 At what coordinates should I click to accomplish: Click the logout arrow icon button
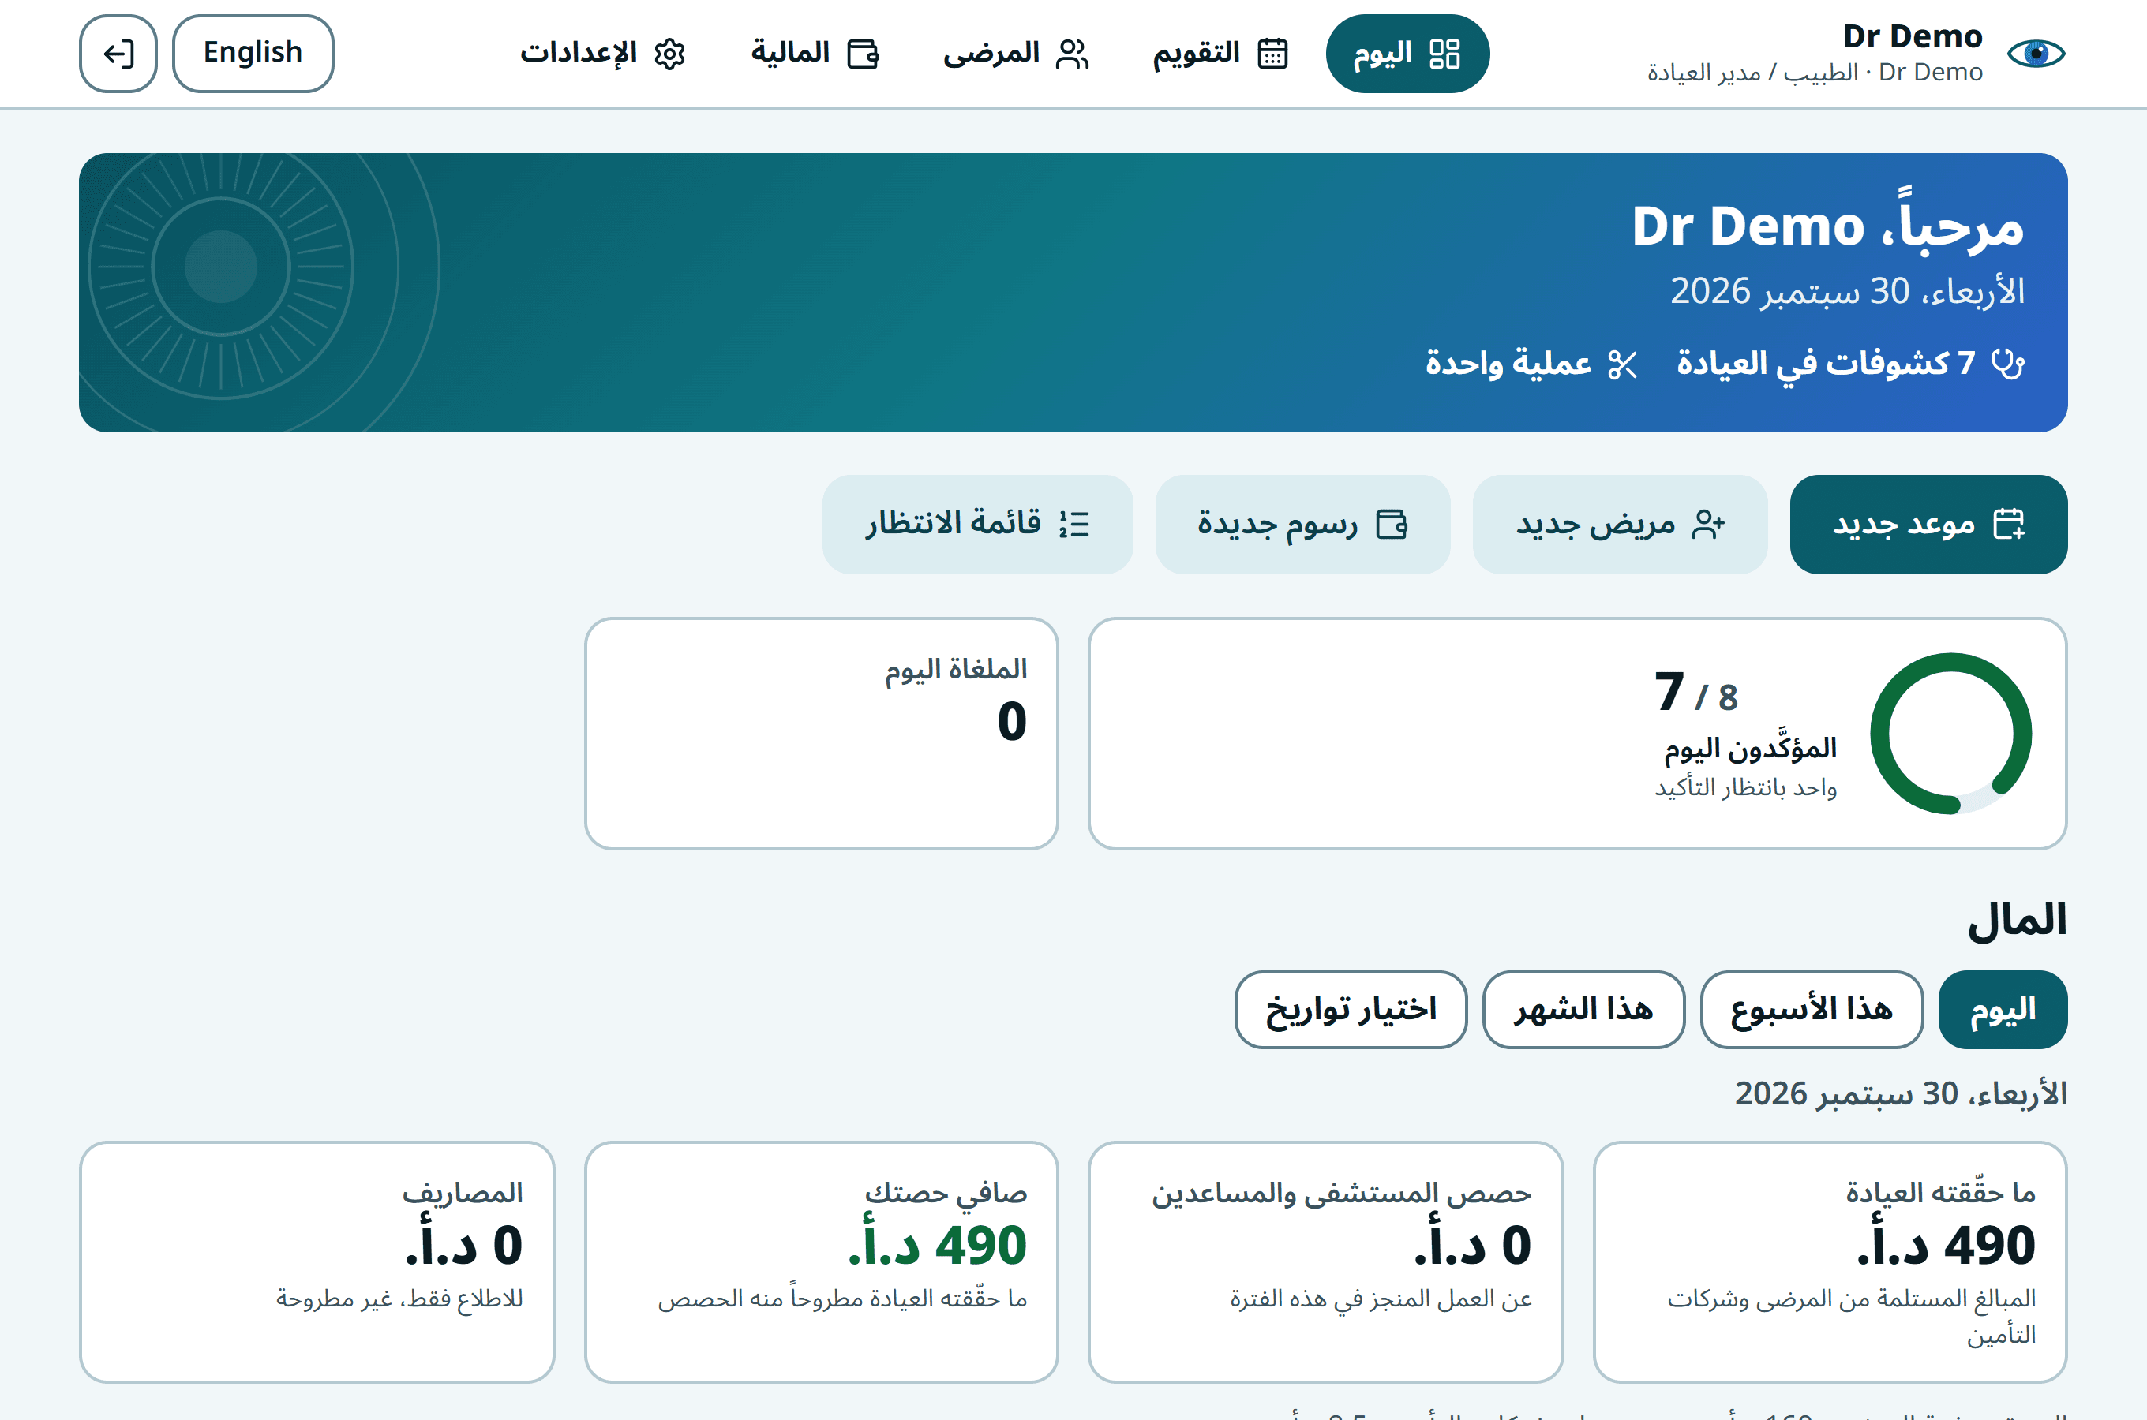(118, 54)
